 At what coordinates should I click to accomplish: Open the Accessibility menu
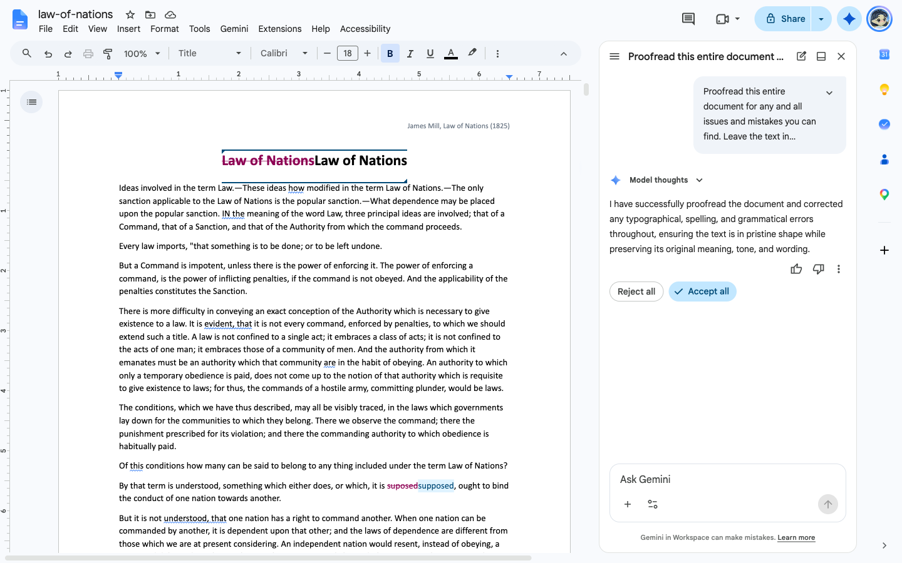[x=365, y=29]
